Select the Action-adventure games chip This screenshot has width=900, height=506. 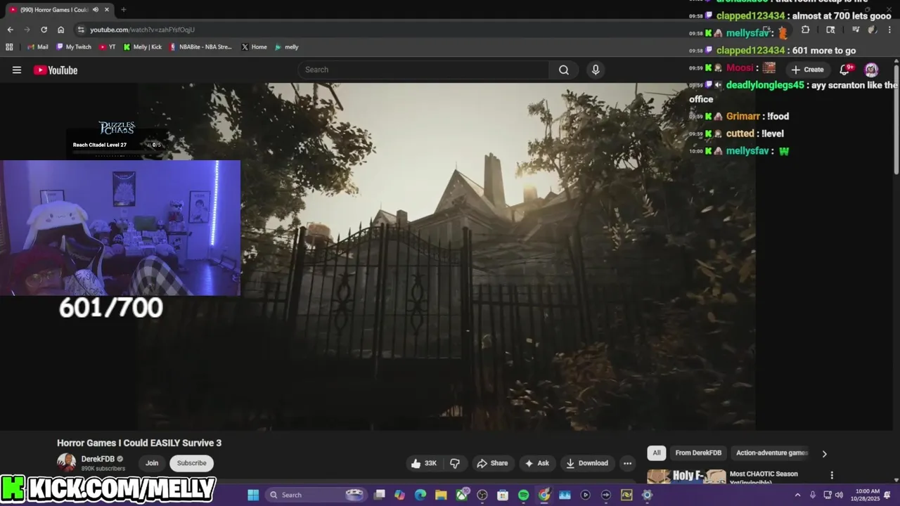click(772, 453)
